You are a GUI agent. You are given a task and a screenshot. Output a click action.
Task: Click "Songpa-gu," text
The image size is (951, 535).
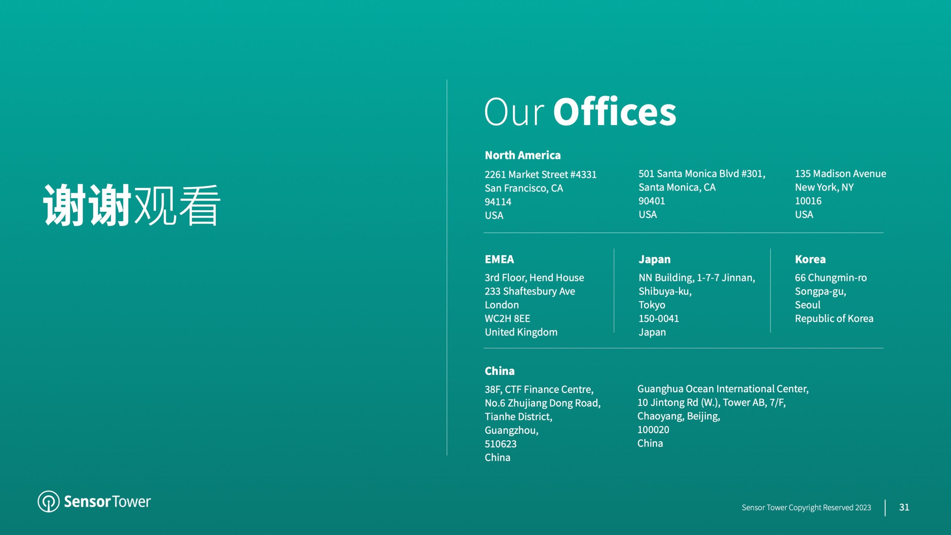point(820,291)
